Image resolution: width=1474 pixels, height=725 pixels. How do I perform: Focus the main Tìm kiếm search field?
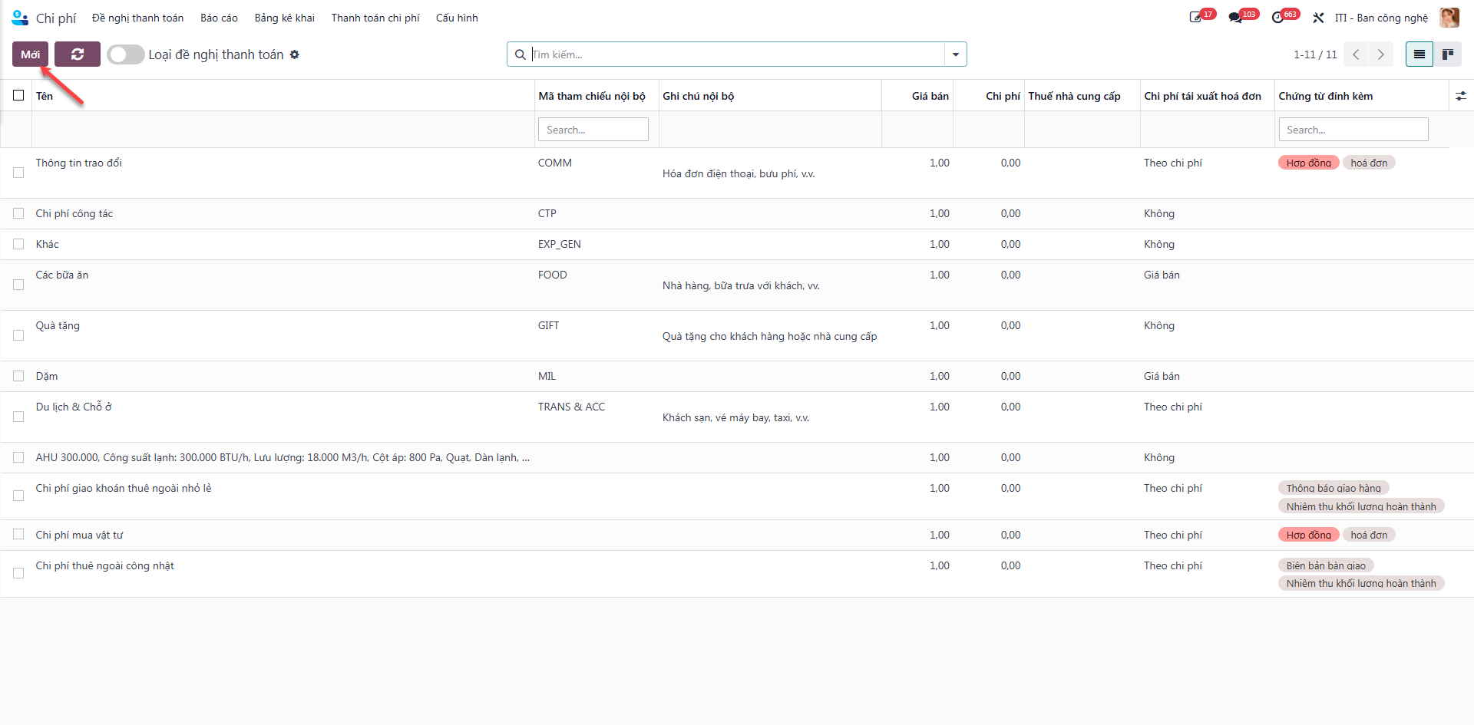point(737,54)
